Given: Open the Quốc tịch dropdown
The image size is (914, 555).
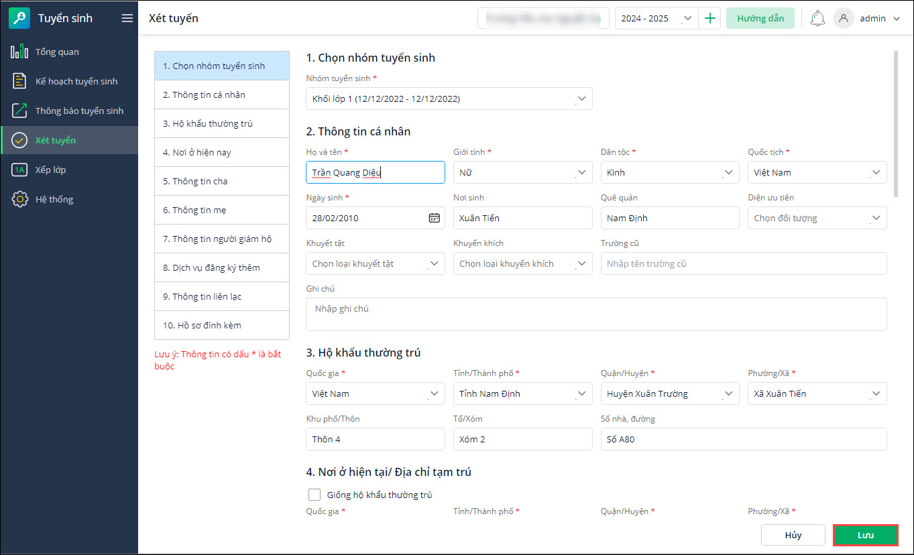Looking at the screenshot, I should [817, 172].
